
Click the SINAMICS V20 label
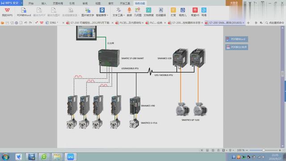point(164,58)
